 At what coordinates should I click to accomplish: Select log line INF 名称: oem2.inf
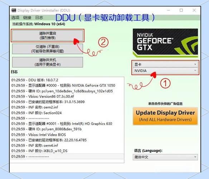point(67,107)
